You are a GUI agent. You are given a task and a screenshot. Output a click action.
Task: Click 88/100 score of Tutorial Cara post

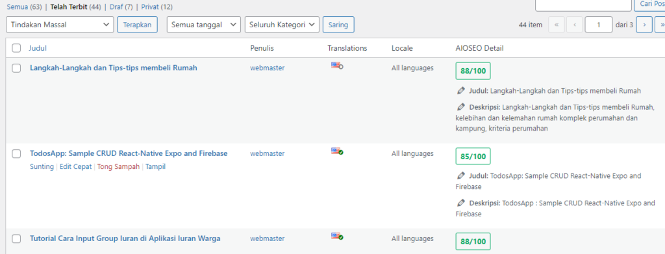[x=473, y=242]
